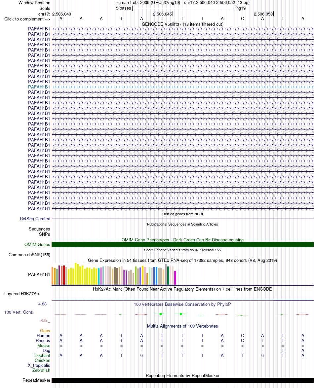This screenshot has height=388, width=314.
Task: Select the light-blue highlighted PAFAH1B1 transcript label
Action: [39, 87]
